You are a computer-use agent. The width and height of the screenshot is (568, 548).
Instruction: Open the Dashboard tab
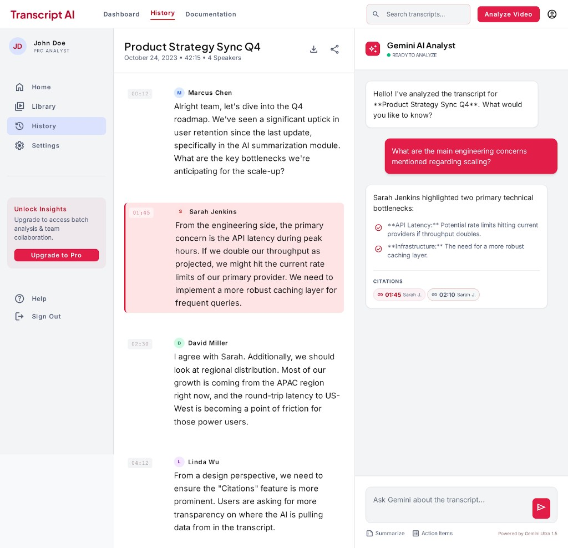point(121,14)
